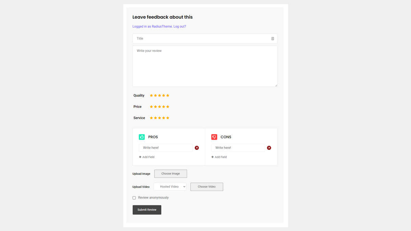Click the Upload Video label
This screenshot has width=411, height=231.
tap(141, 187)
